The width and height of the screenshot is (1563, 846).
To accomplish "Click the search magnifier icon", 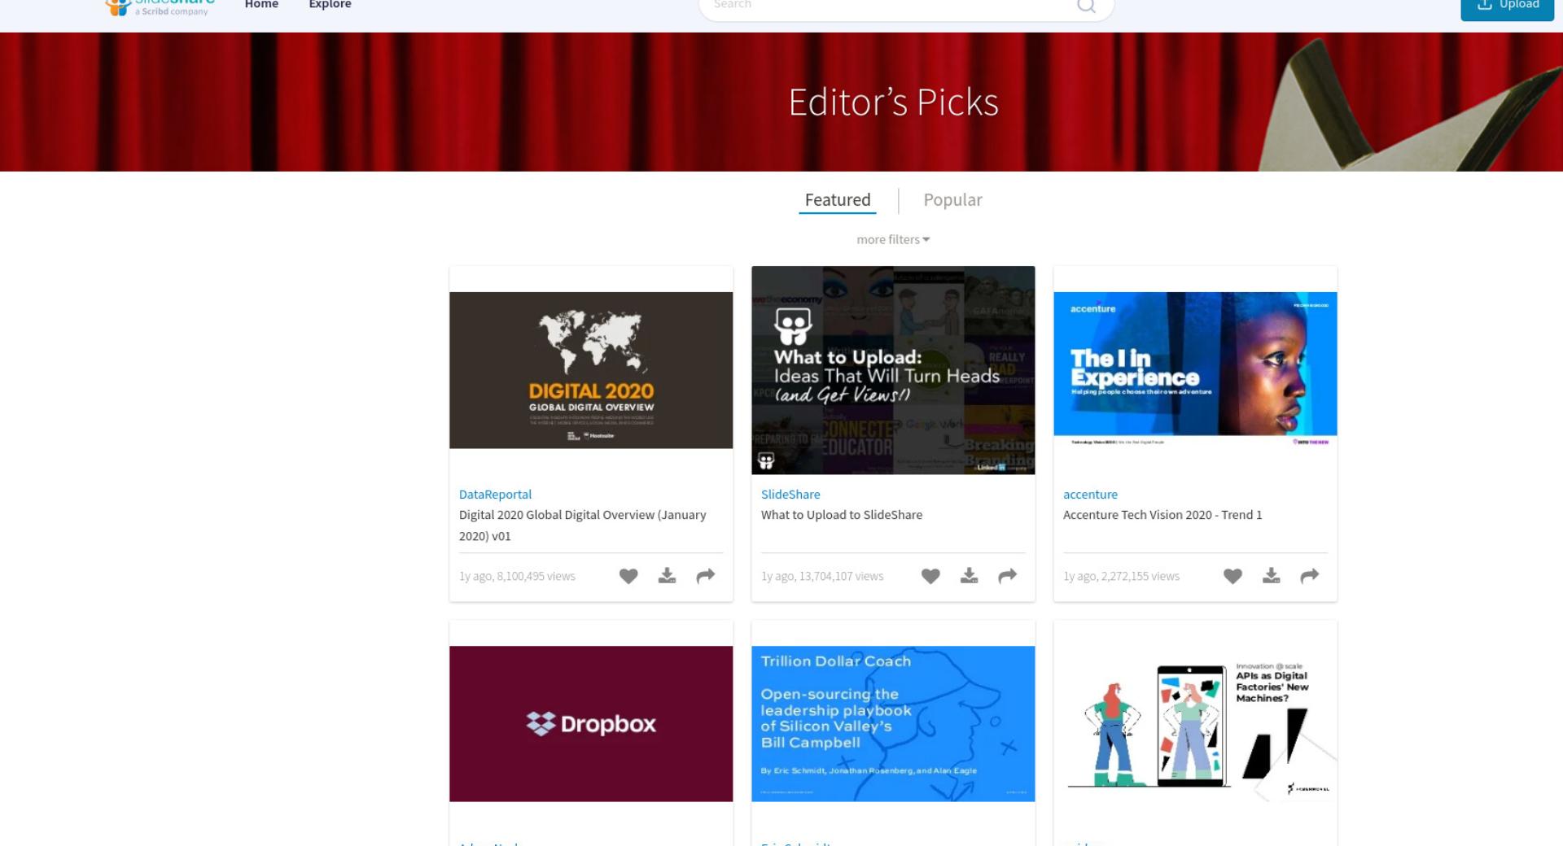I will [1086, 6].
